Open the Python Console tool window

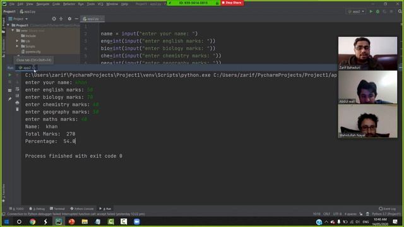[x=82, y=209]
